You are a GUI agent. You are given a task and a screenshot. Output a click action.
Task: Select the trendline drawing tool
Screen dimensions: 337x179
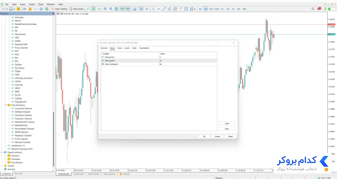click(x=164, y=9)
